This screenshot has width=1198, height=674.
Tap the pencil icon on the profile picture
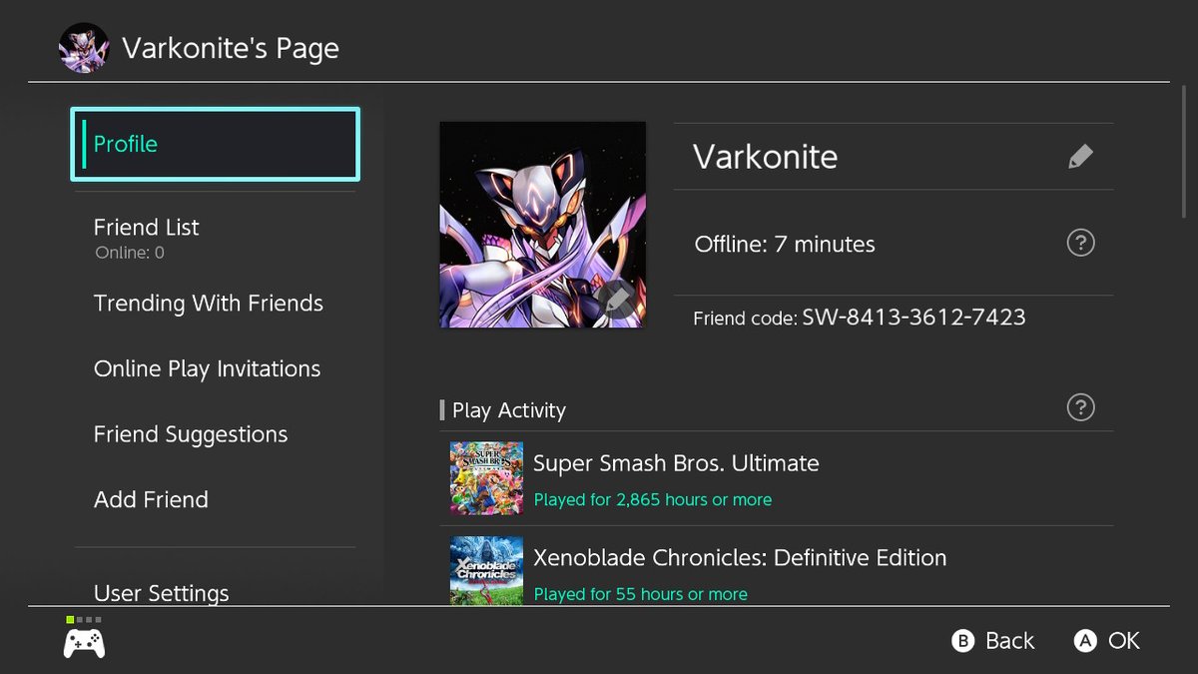[x=618, y=300]
